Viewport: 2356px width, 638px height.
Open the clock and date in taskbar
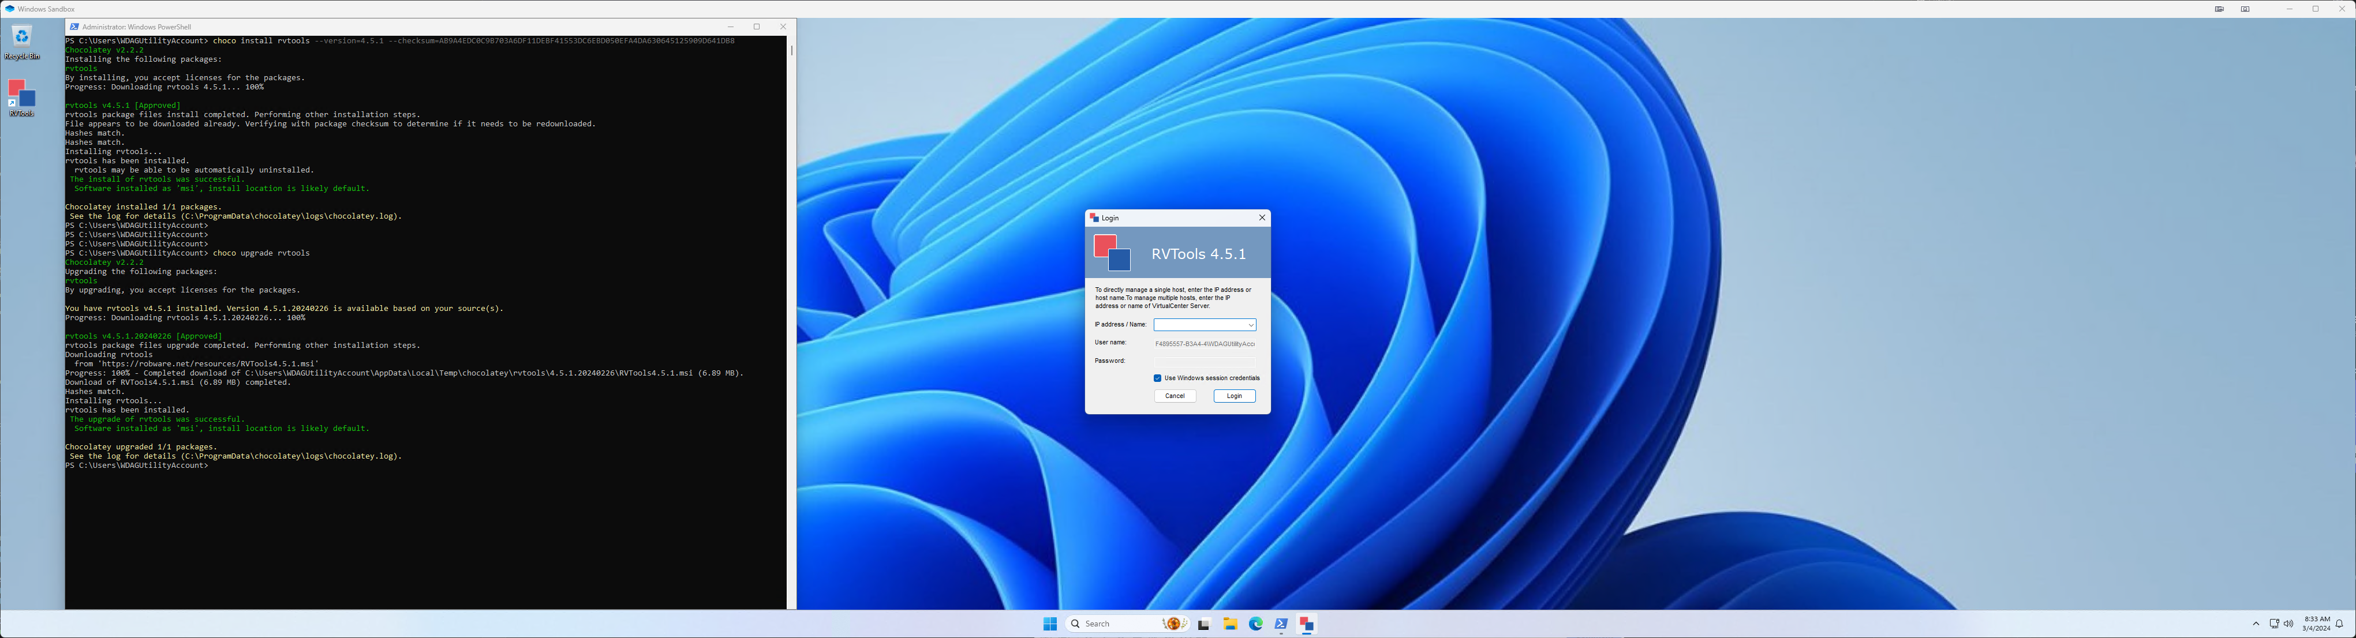pos(2316,624)
